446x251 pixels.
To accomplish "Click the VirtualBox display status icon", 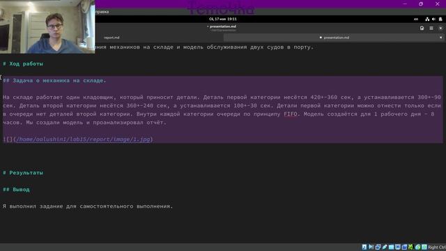I will (x=398, y=247).
